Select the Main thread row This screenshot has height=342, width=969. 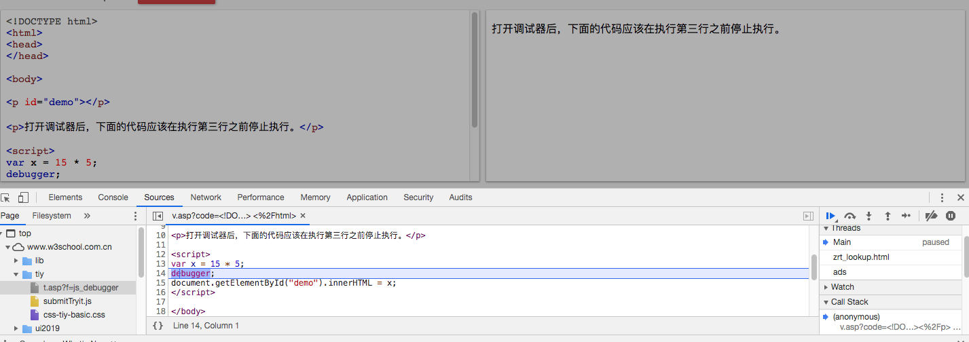[x=891, y=242]
